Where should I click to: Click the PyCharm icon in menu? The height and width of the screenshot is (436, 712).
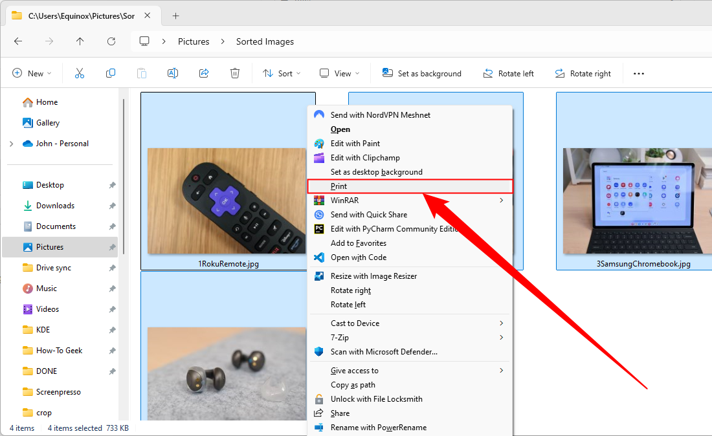pos(319,228)
